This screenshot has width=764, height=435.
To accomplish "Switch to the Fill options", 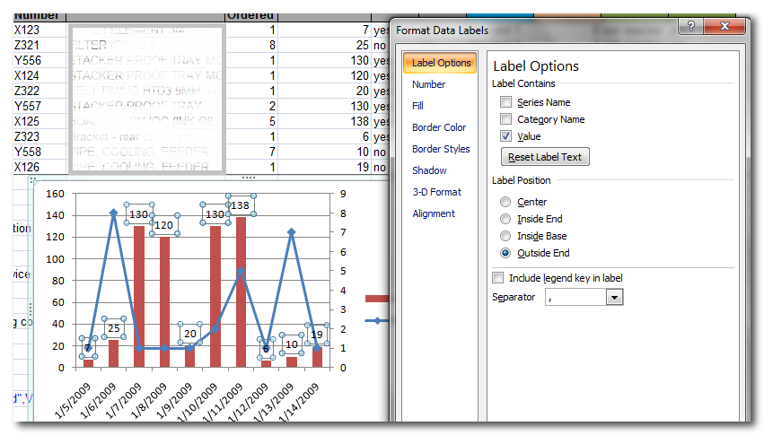I will [x=417, y=106].
